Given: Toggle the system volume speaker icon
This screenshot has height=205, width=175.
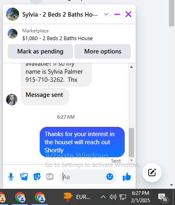Looking at the screenshot, I should pos(113,197).
